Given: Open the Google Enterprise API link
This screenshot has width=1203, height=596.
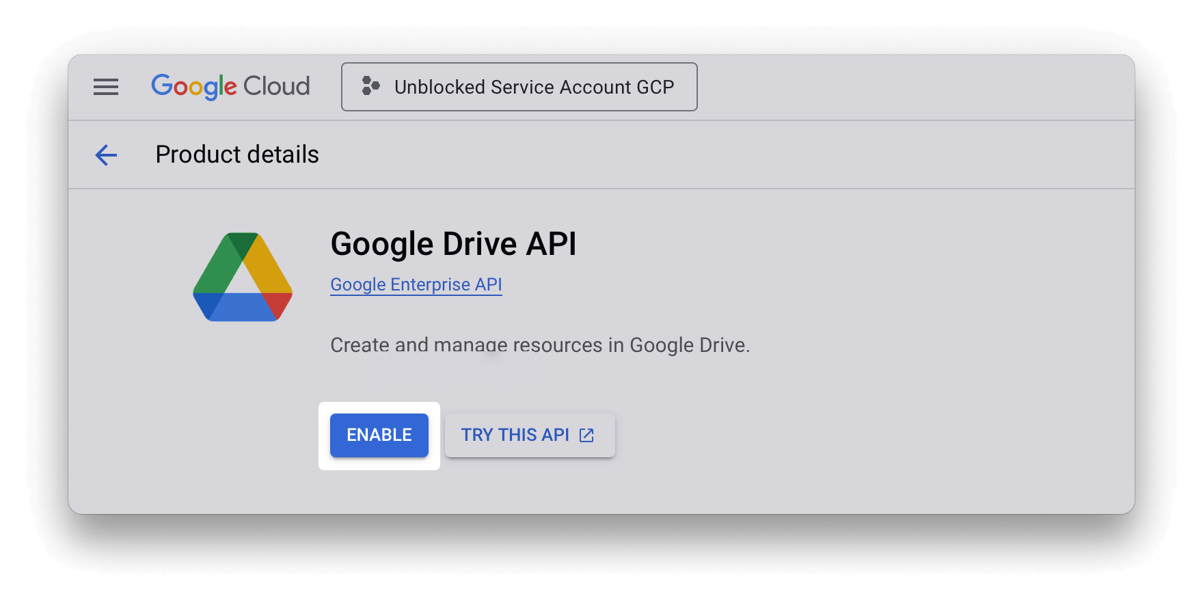Looking at the screenshot, I should 416,284.
